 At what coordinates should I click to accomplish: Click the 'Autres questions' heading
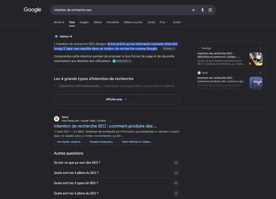69,153
